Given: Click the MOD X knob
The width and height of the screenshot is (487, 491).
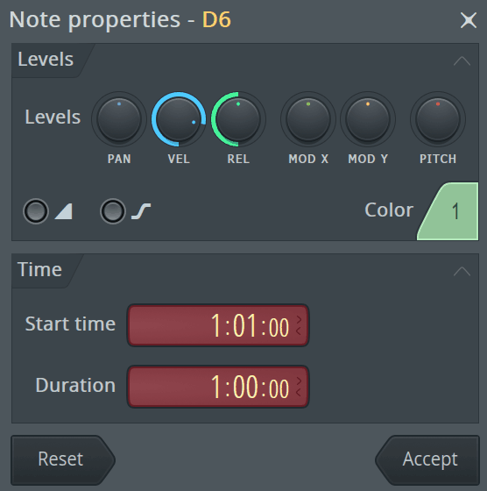Looking at the screenshot, I should pyautogui.click(x=308, y=119).
